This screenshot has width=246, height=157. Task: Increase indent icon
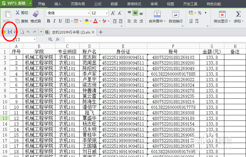click(120, 21)
